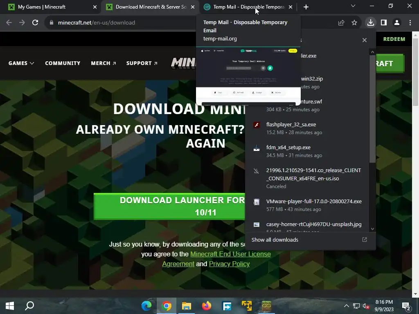Launch Firefox from taskbar
419x314 pixels.
[x=207, y=306]
